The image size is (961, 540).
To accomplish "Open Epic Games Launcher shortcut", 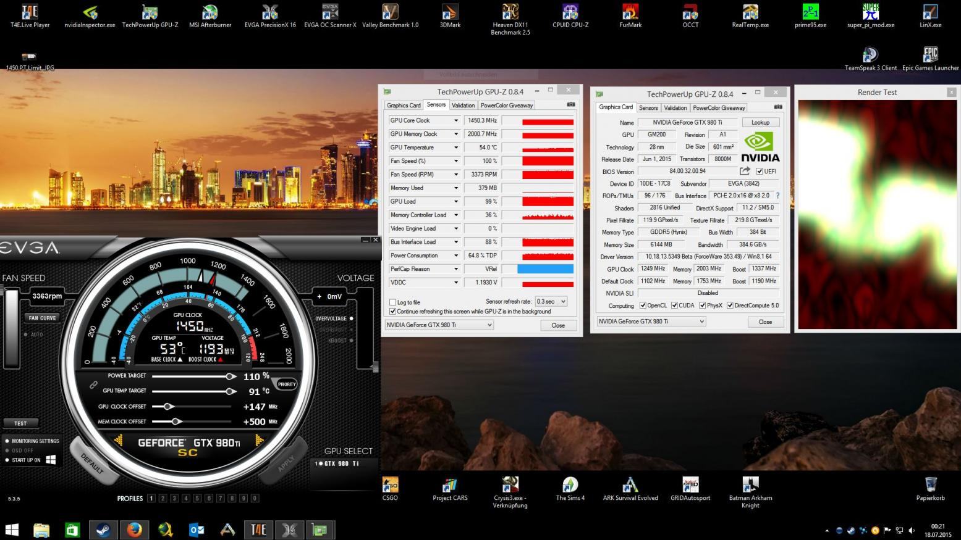I will point(930,59).
